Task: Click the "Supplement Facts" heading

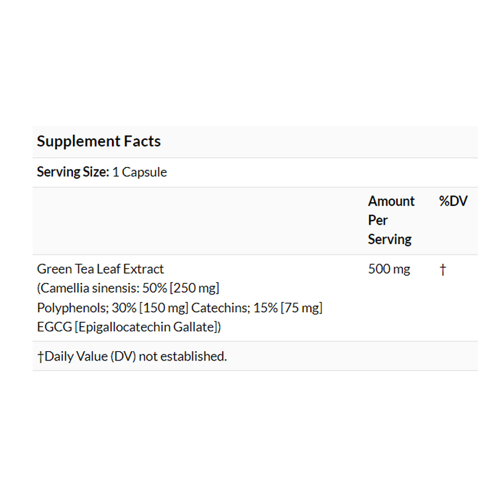Action: tap(99, 141)
